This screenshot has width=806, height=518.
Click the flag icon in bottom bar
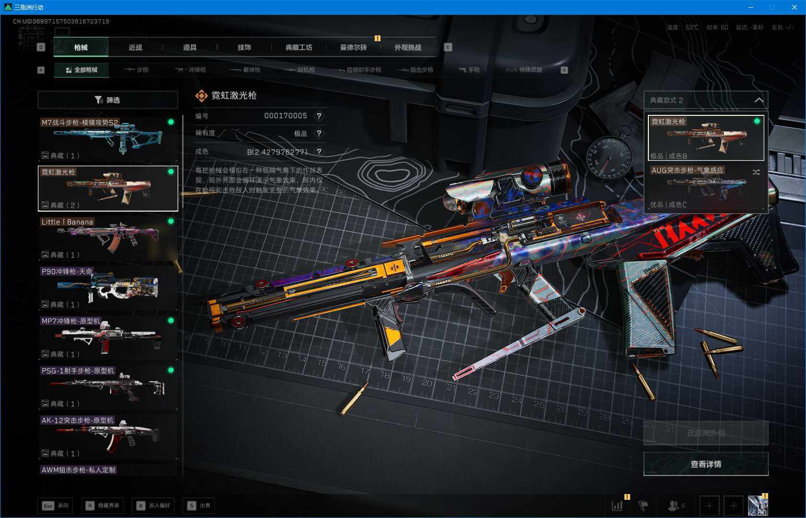coord(643,506)
